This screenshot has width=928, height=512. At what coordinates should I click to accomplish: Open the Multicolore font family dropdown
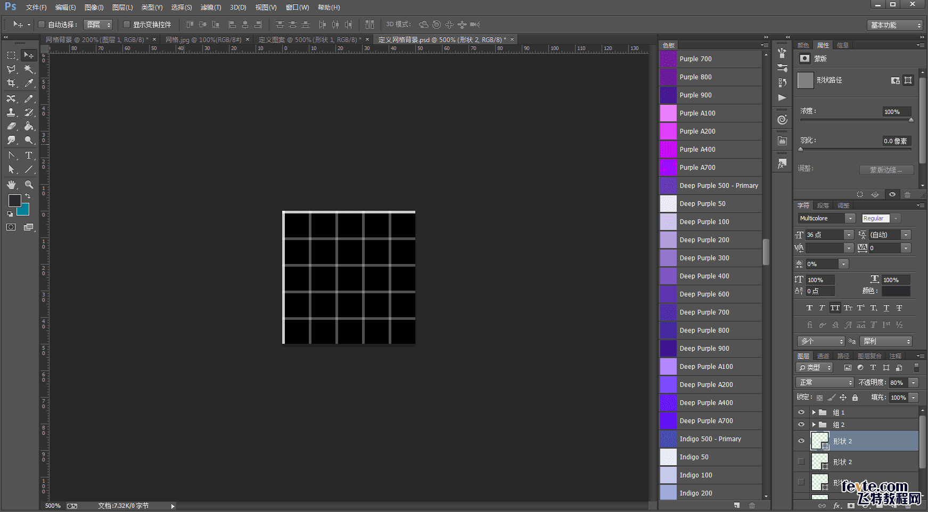coord(850,218)
